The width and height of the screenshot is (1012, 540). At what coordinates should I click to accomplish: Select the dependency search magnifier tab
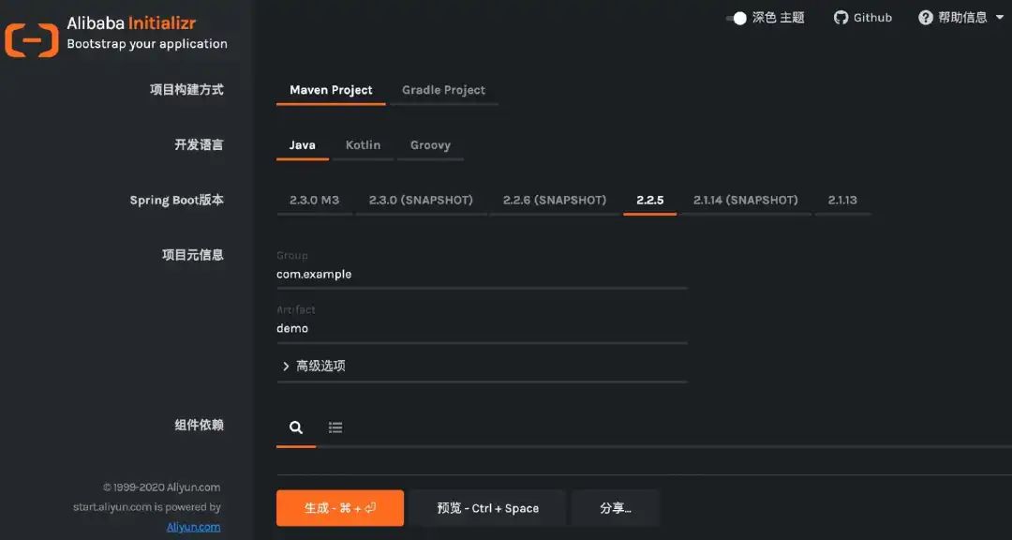[x=295, y=427]
